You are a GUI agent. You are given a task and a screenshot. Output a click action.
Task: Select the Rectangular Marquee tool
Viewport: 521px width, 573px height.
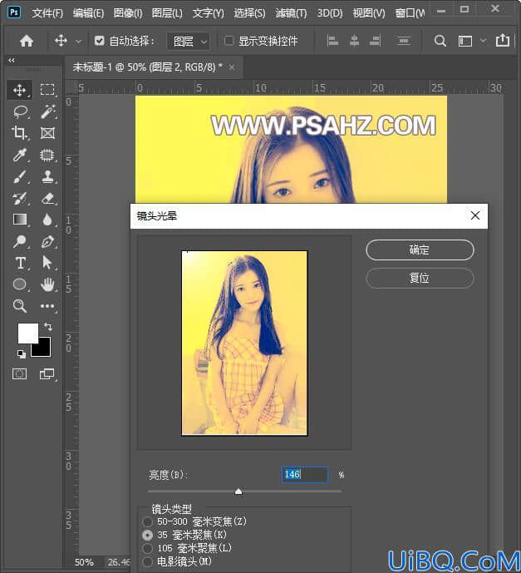[x=47, y=90]
